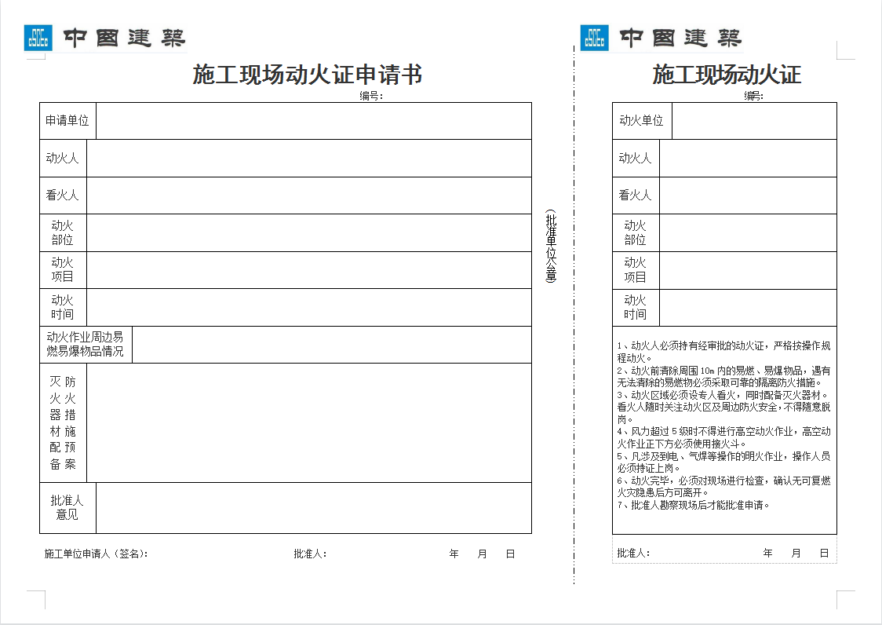Click the 日 label under the left form
The width and height of the screenshot is (882, 625).
pos(510,554)
